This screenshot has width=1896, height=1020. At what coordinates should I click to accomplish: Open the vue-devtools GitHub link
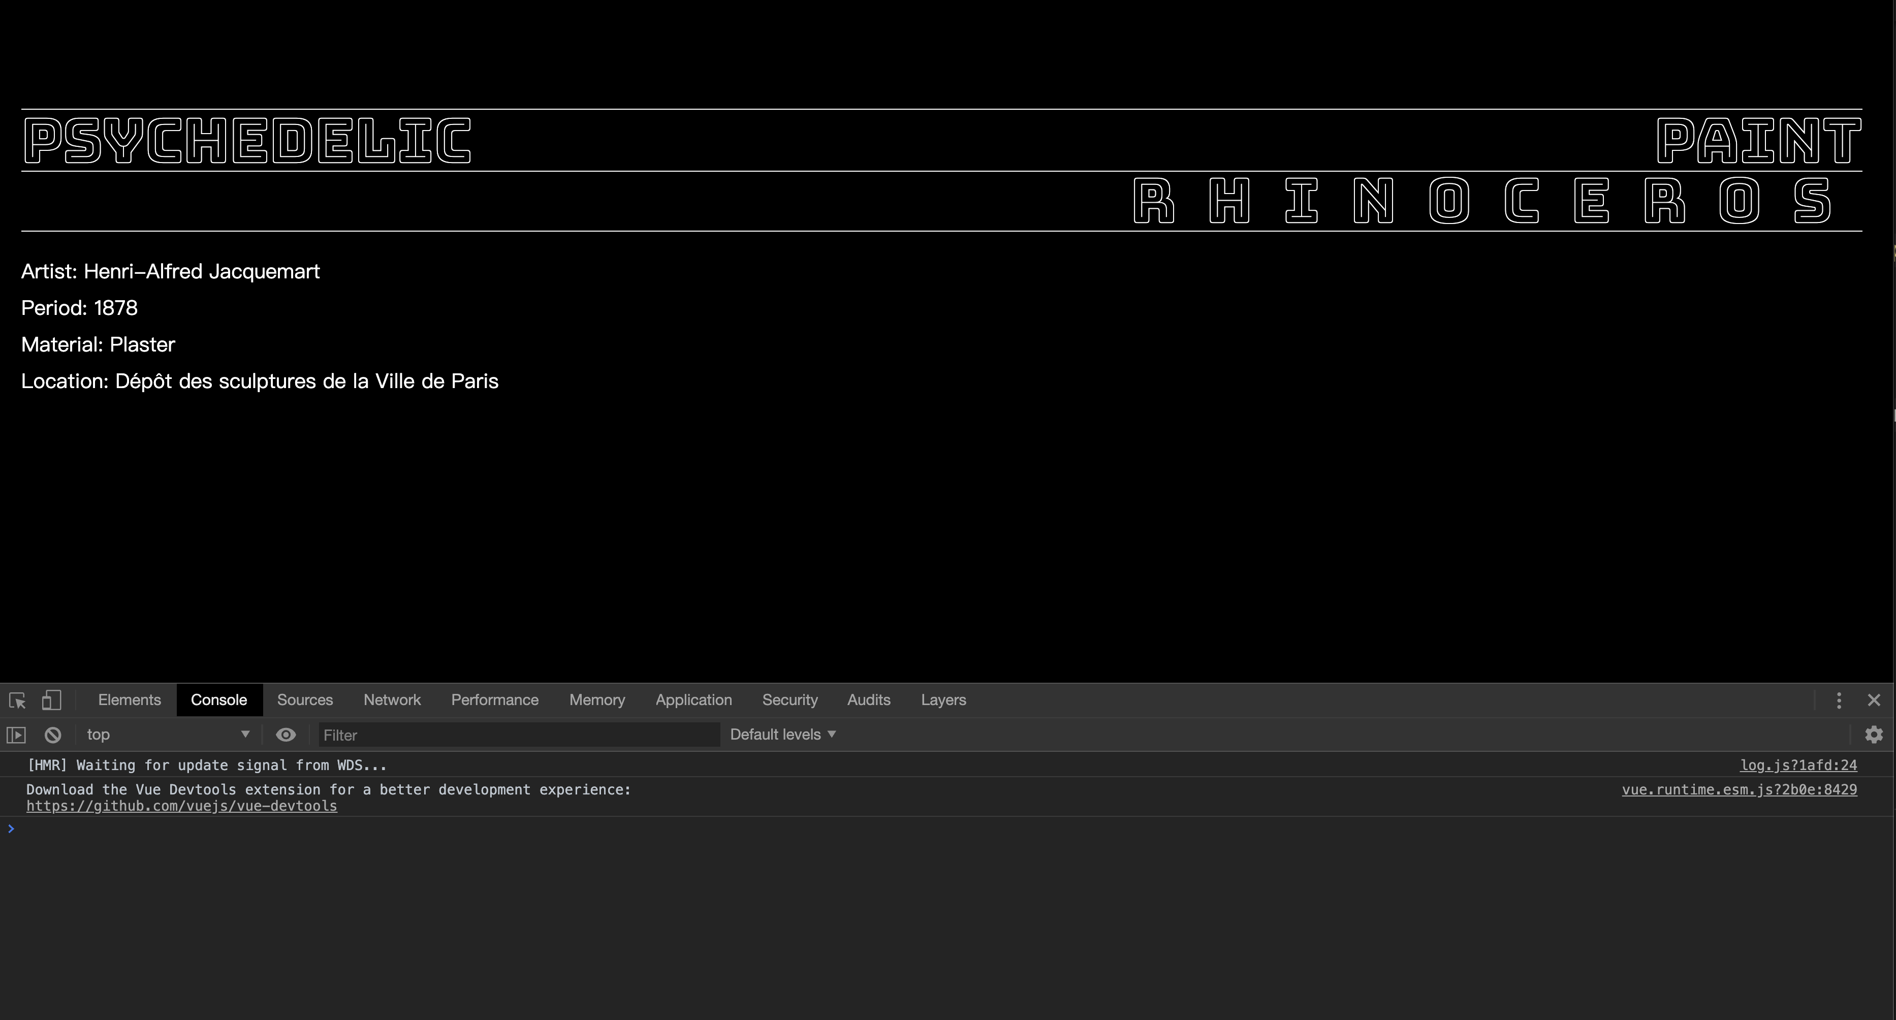[x=182, y=806]
